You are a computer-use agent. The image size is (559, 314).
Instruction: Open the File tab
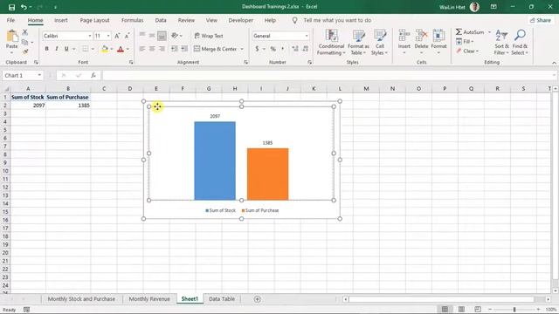pyautogui.click(x=10, y=20)
